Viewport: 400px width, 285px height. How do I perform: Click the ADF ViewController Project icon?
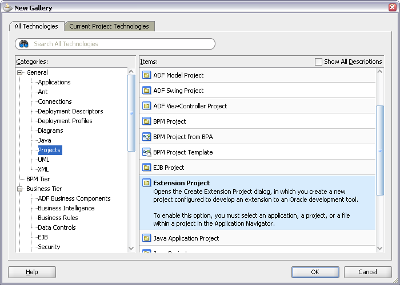click(x=146, y=106)
